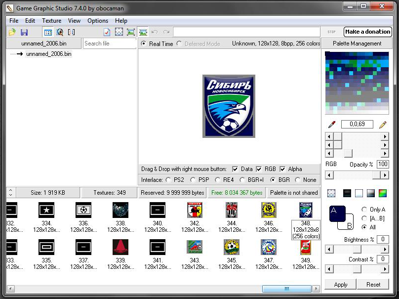The height and width of the screenshot is (299, 399).
Task: Open the View menu
Action: (74, 21)
